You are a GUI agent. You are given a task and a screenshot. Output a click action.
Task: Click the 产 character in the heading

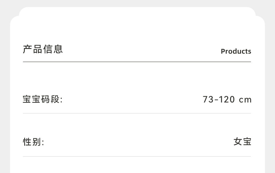(x=28, y=49)
